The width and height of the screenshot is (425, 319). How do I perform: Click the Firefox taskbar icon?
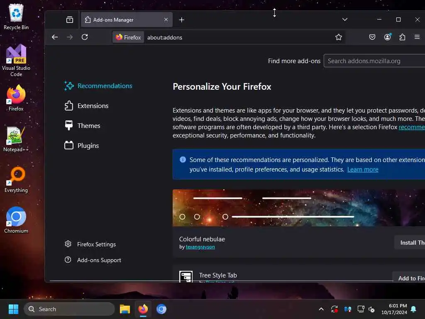pyautogui.click(x=143, y=309)
